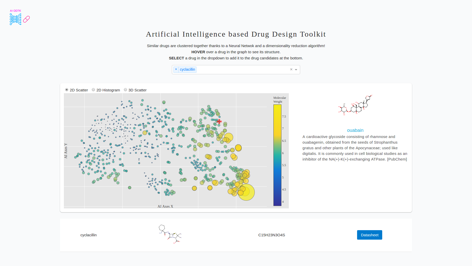Screen dimensions: 472x266
Task: Click the ouabain molecular structure diagram
Action: coord(355,105)
